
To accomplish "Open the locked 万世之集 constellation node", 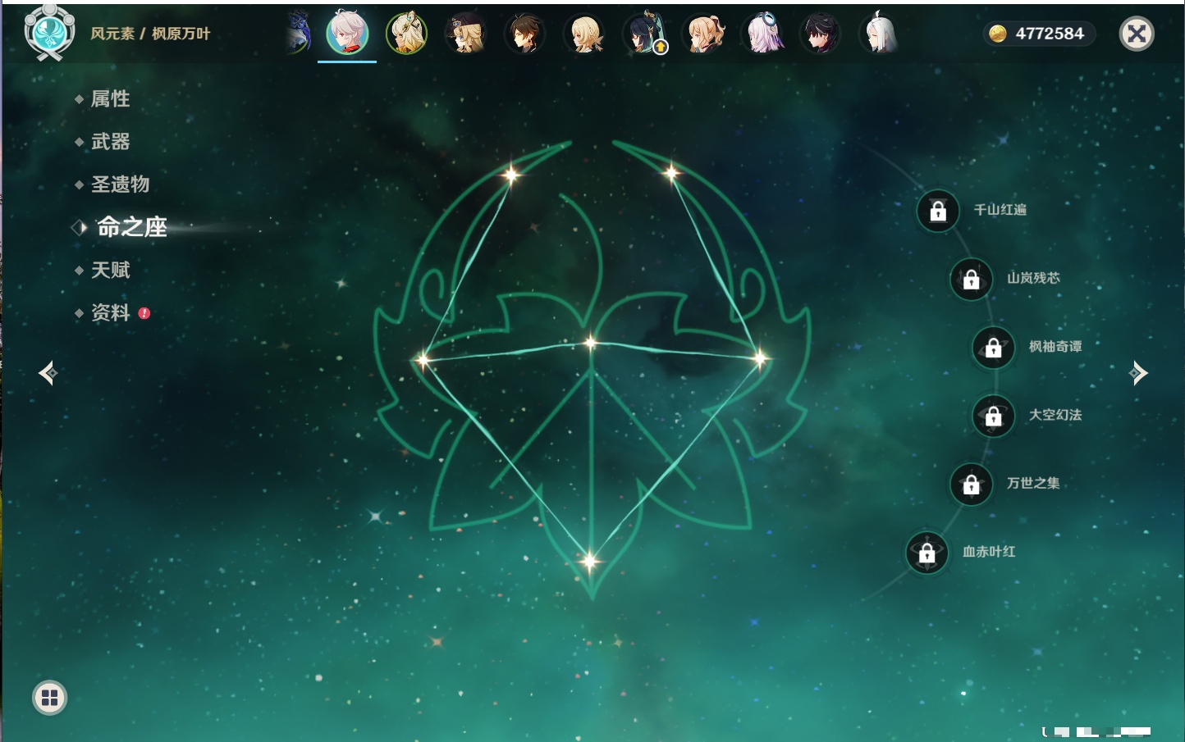I will pyautogui.click(x=972, y=485).
